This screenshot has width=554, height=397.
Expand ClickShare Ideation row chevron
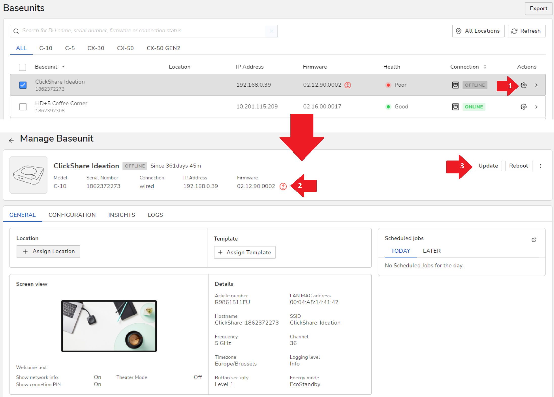[x=536, y=85]
